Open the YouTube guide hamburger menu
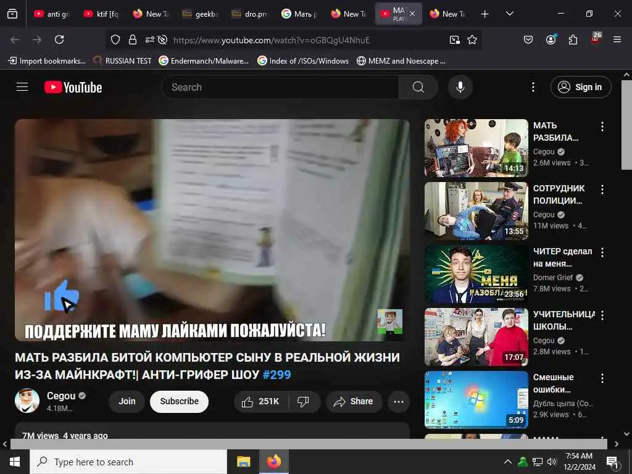This screenshot has width=632, height=474. (22, 87)
